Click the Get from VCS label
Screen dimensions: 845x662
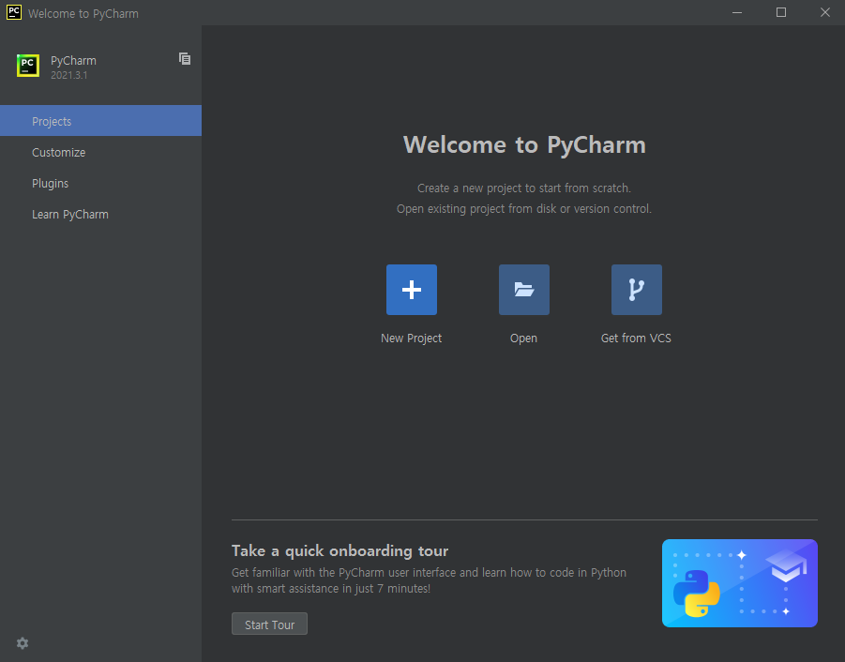pos(636,338)
